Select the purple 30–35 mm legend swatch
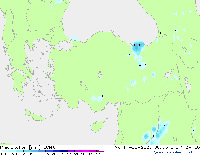This screenshot has width=200, height=155. (71, 151)
